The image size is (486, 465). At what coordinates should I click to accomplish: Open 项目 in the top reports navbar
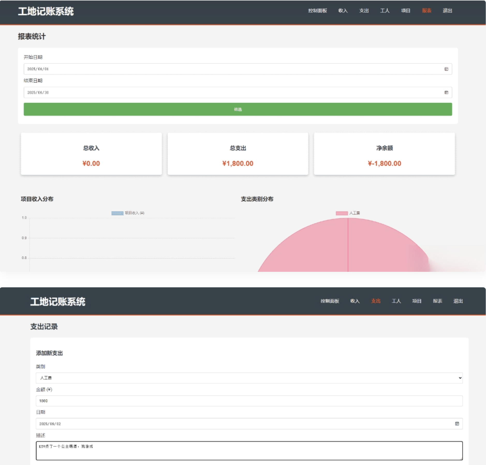[x=406, y=11]
